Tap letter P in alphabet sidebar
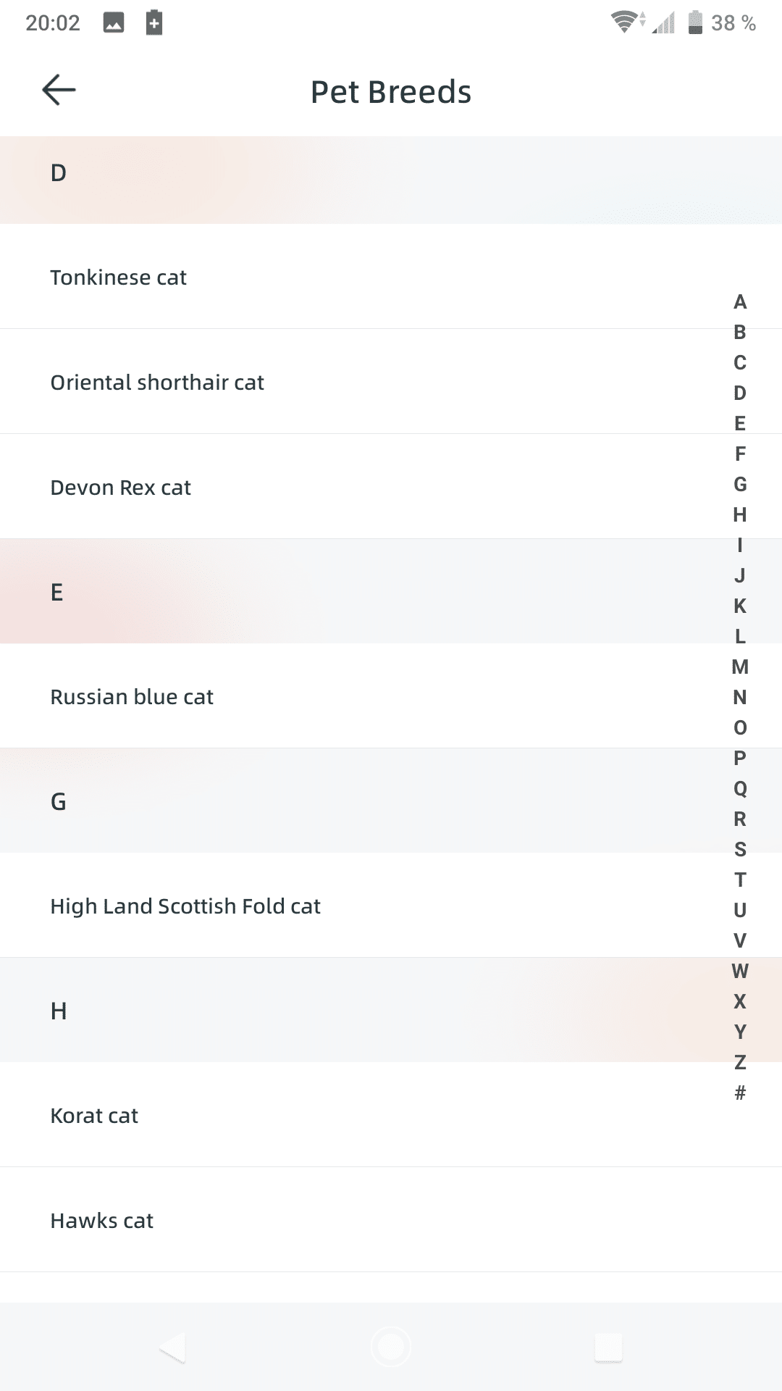782x1391 pixels. (x=740, y=758)
